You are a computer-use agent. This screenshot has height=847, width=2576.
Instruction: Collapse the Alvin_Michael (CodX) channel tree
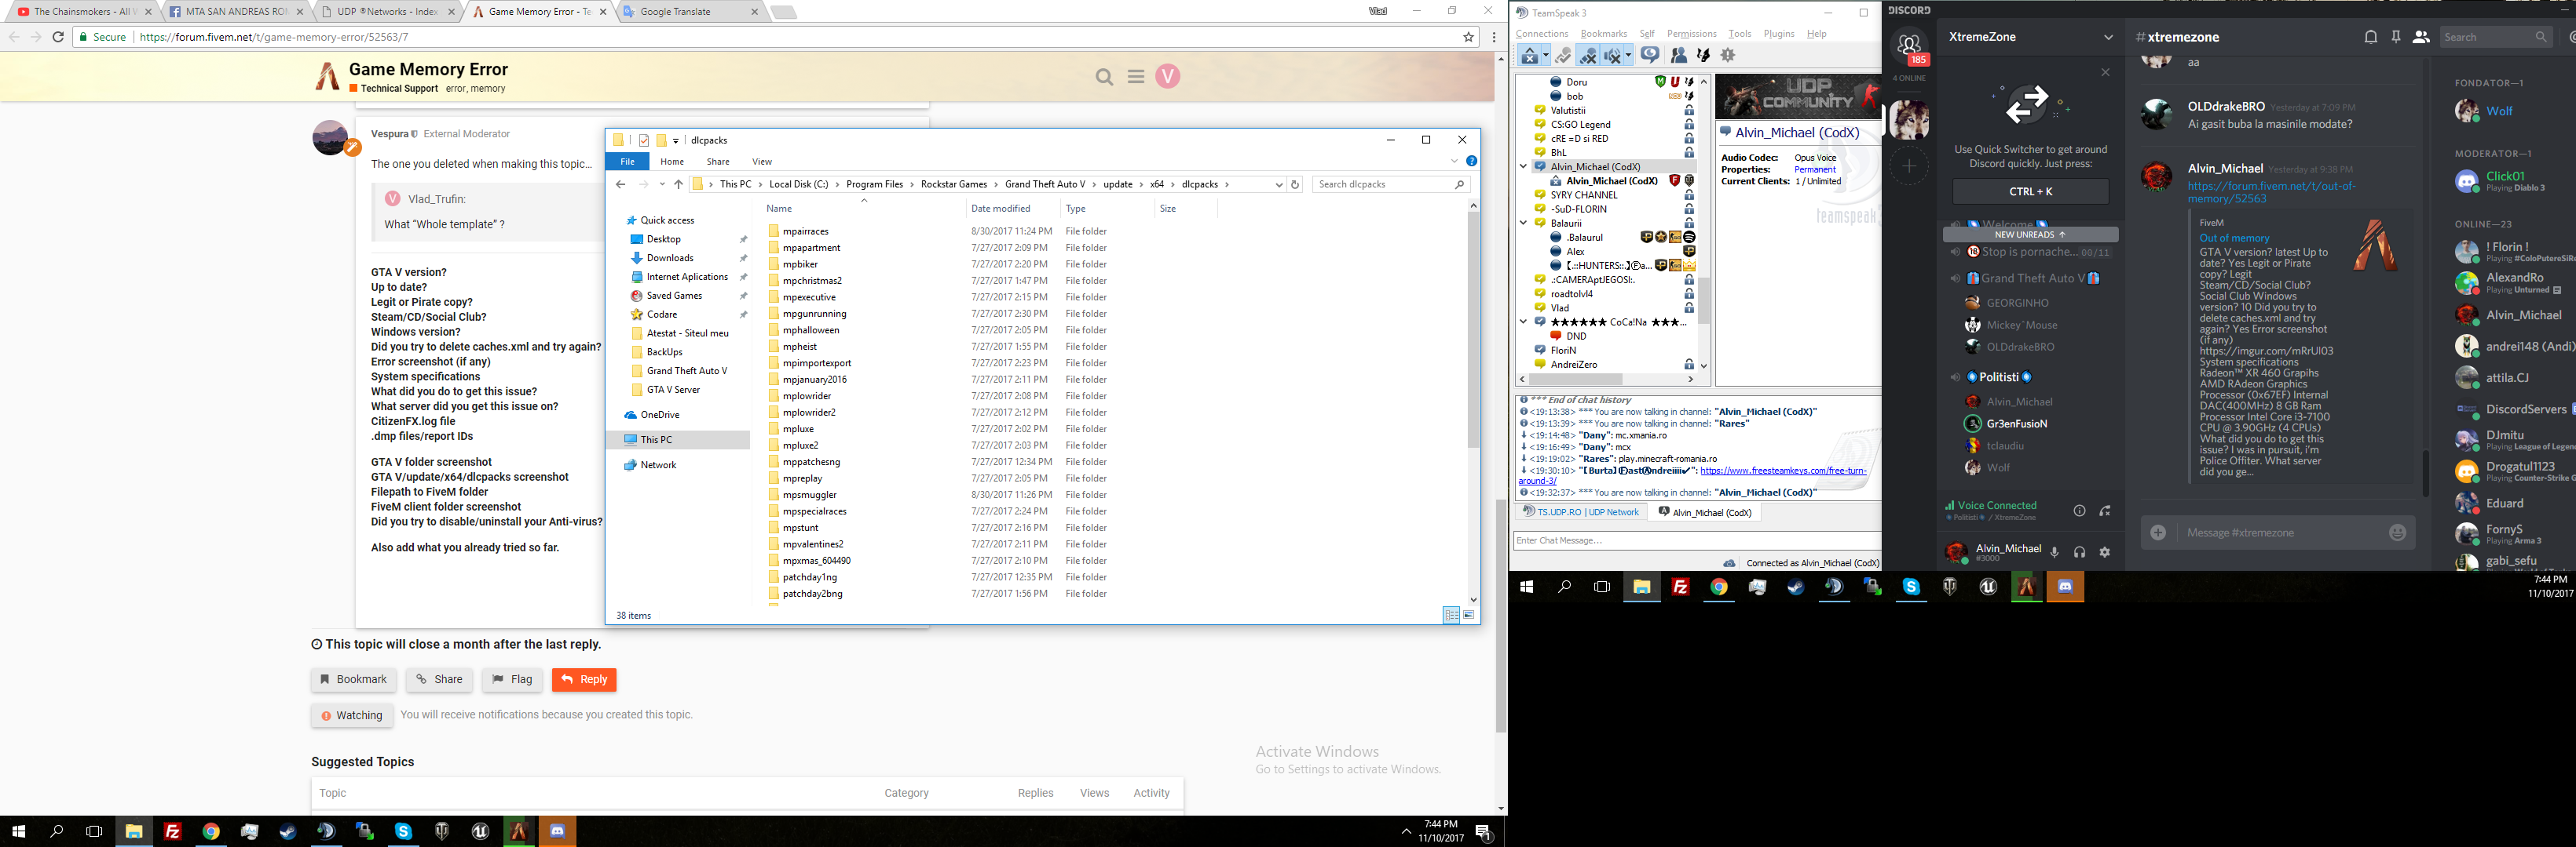coord(1523,167)
